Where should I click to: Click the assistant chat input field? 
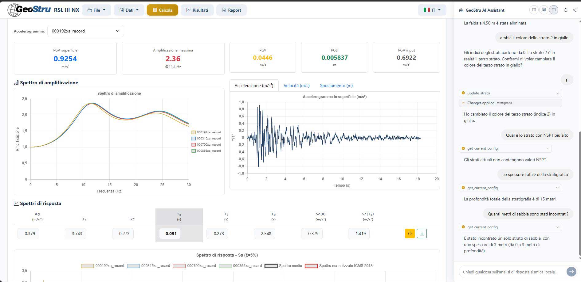[x=512, y=272]
